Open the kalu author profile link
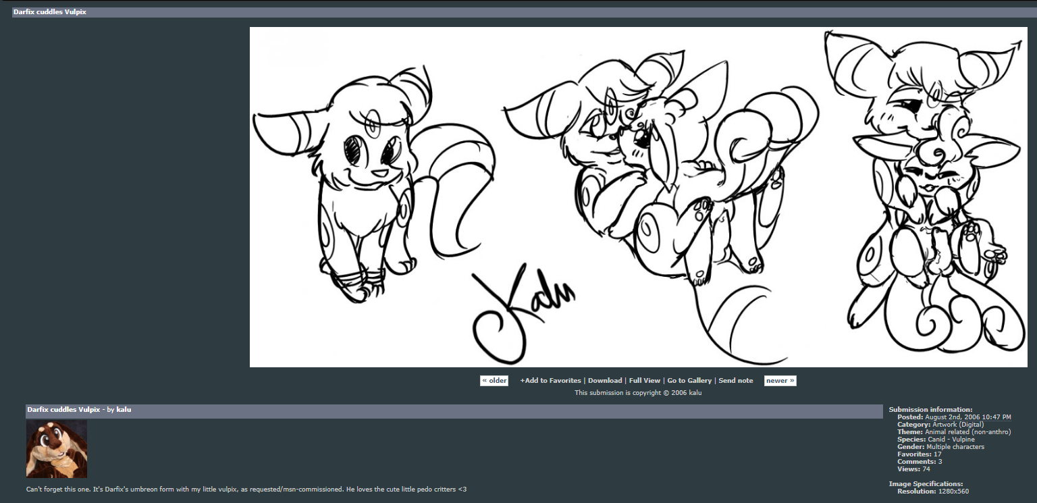This screenshot has height=503, width=1037. click(124, 410)
